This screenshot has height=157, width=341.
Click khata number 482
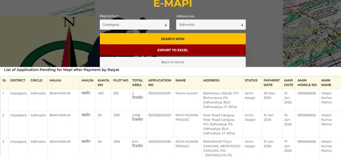tap(101, 93)
